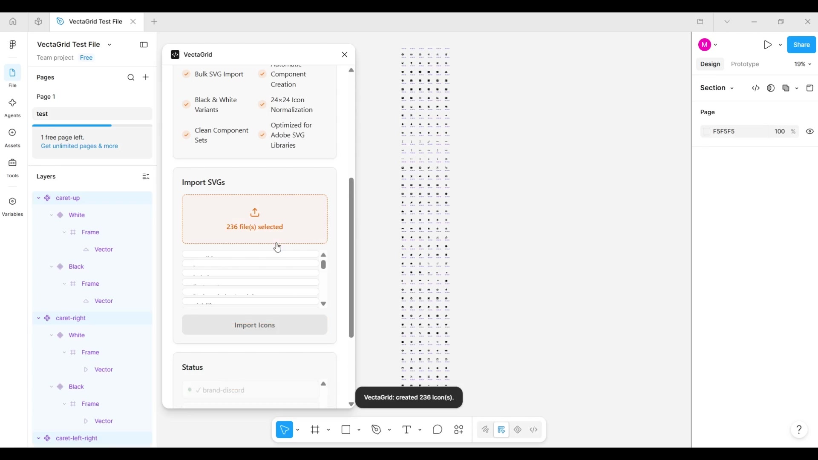The image size is (818, 460).
Task: Open the Variables panel
Action: click(x=12, y=207)
